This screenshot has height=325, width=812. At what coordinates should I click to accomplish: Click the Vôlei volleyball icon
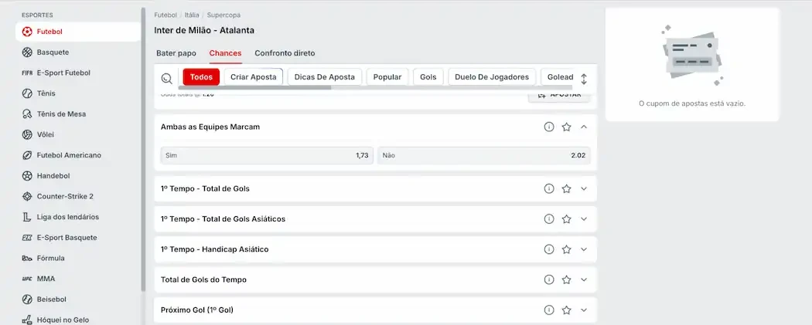point(27,134)
